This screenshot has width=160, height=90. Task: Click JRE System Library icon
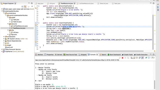(x=6, y=39)
